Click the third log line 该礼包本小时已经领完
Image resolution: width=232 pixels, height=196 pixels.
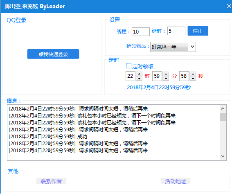(92, 123)
